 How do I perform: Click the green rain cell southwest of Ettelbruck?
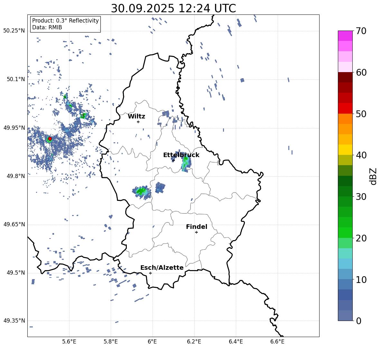[142, 192]
